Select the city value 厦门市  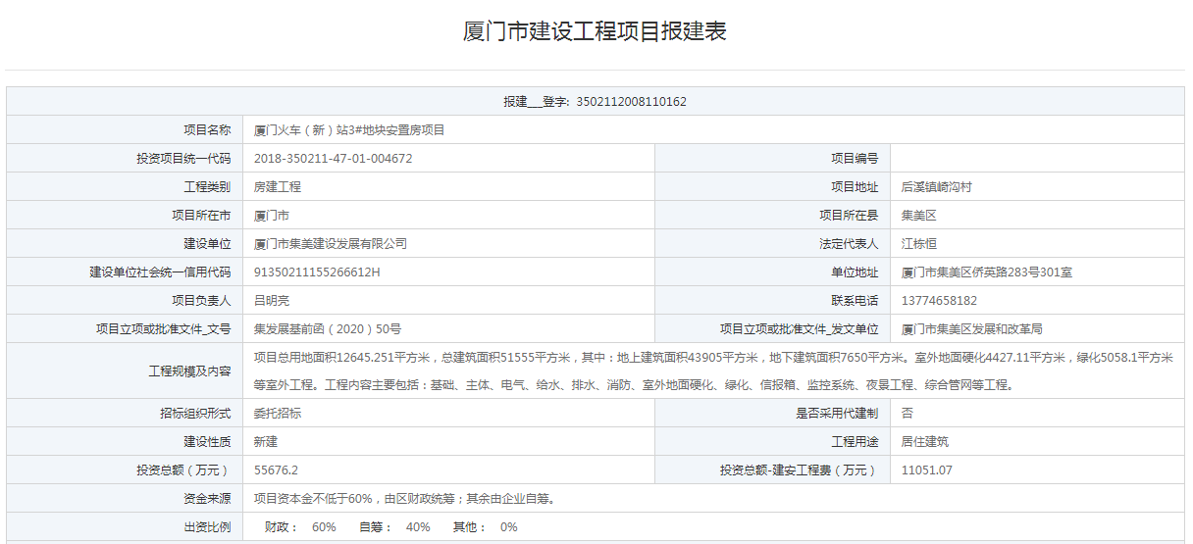pos(272,216)
